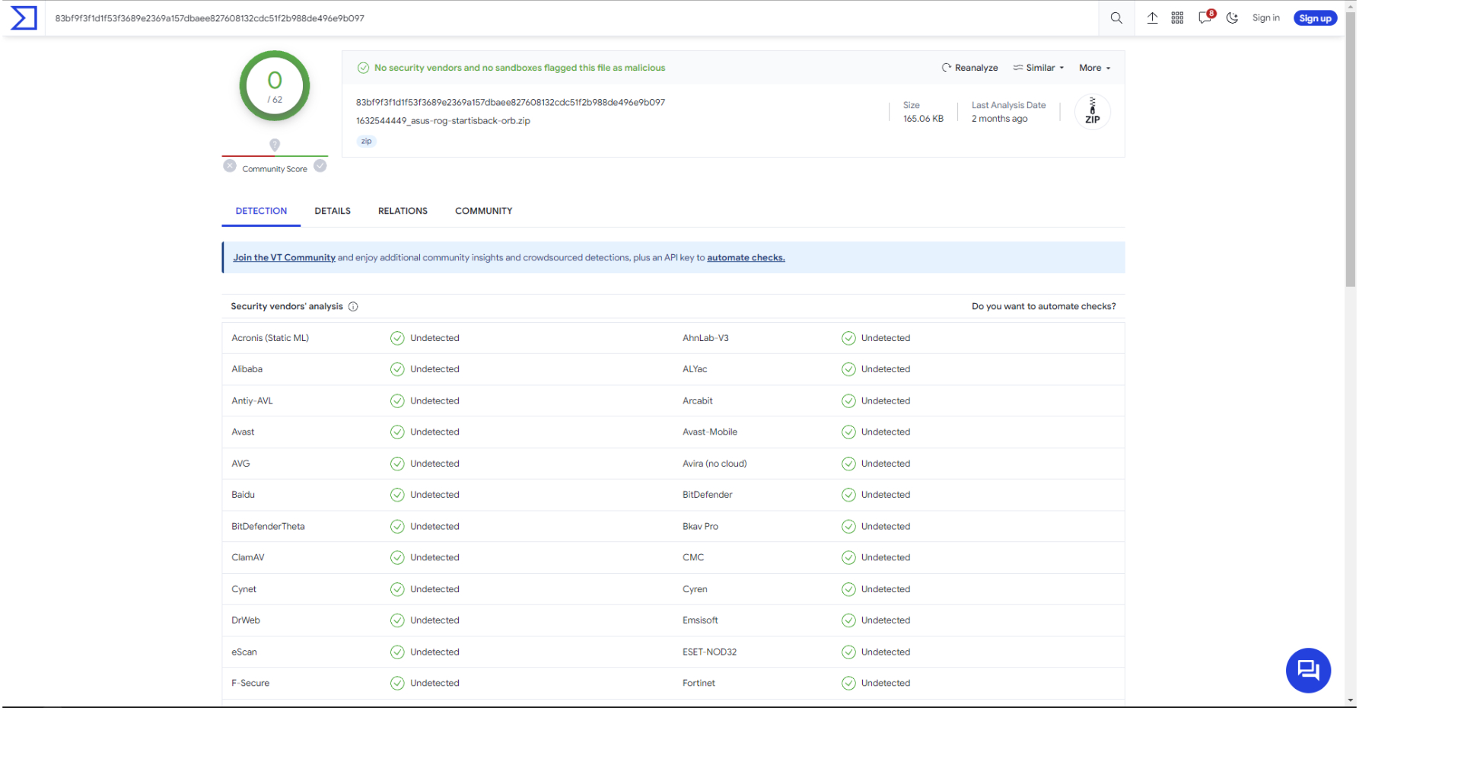Click the F-Secure vendor name

click(250, 684)
